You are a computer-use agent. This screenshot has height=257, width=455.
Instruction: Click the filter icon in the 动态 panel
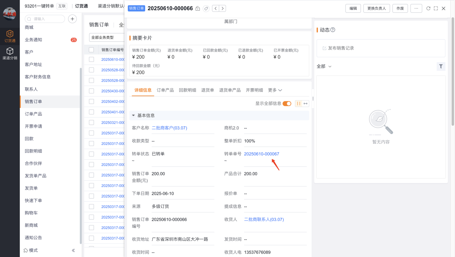pos(441,66)
